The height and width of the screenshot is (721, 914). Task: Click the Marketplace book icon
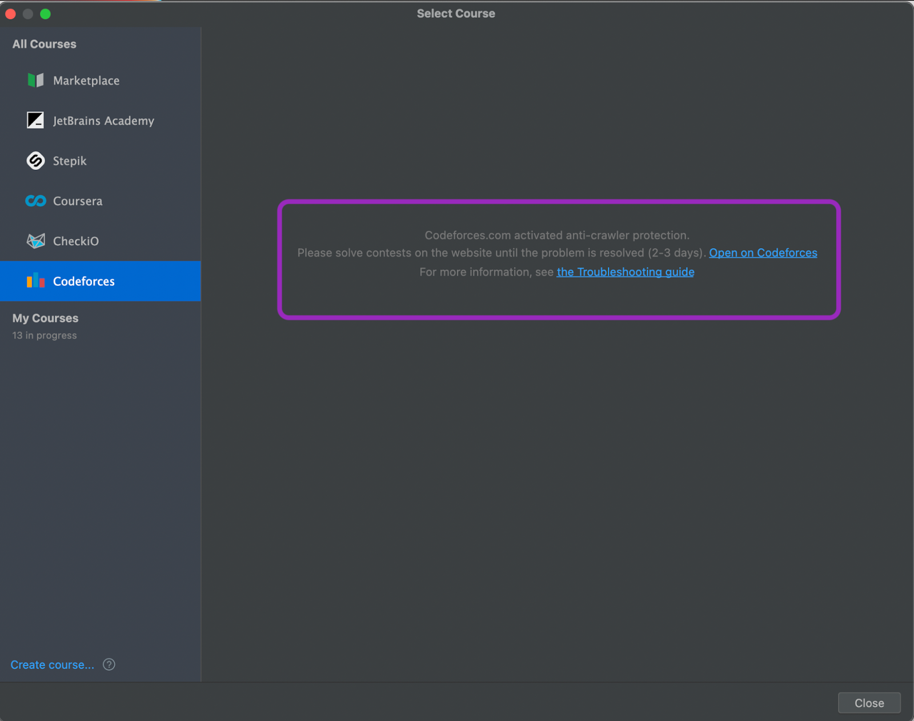[35, 81]
